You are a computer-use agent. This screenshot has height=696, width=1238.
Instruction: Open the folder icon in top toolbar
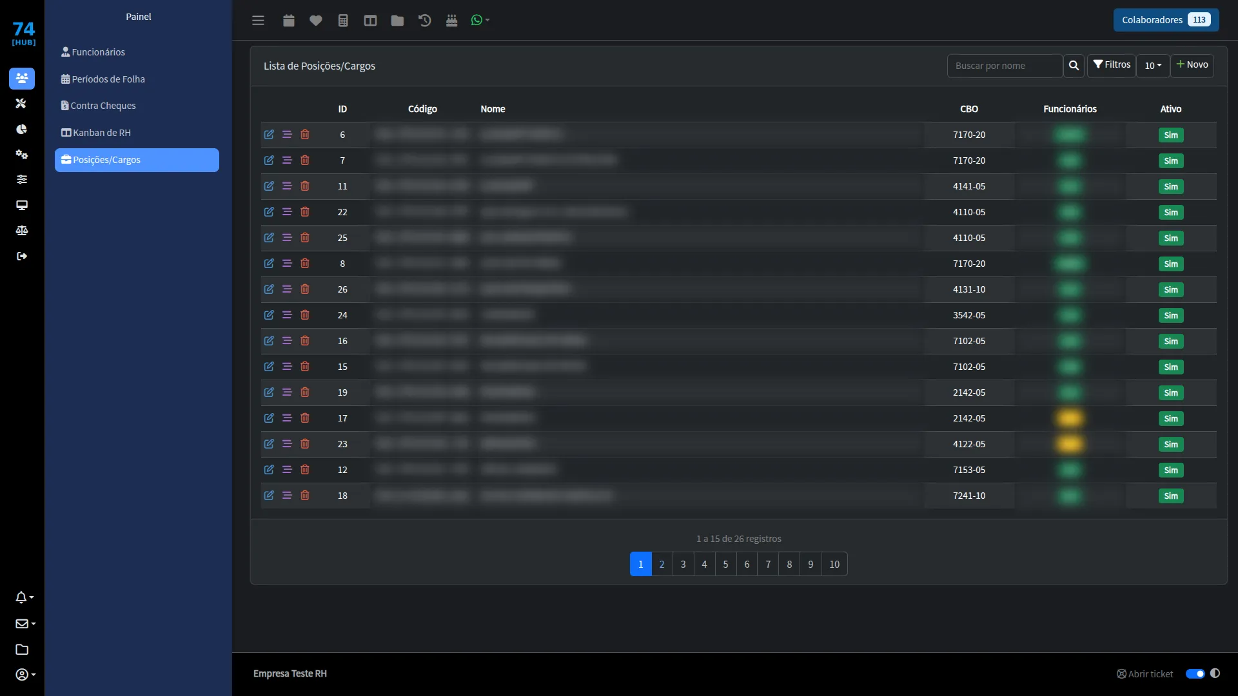(x=397, y=21)
